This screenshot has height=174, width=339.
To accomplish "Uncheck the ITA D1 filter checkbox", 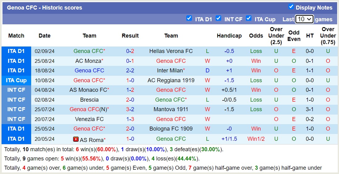I will coord(189,18).
